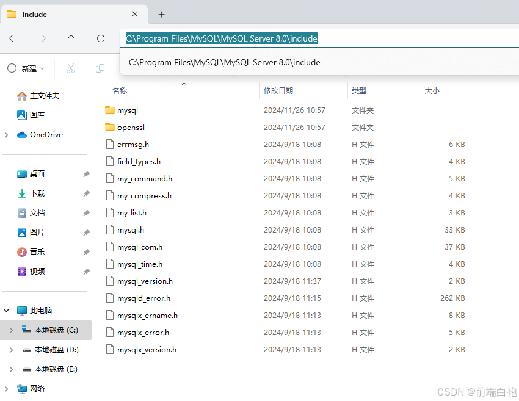Open 桌面 (Desktop) quick access folder
519x401 pixels.
coord(31,174)
